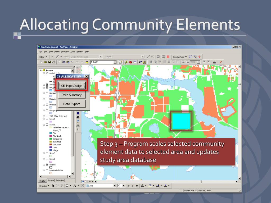Image resolution: width=271 pixels, height=203 pixels.
Task: Open ArcCatalog icon in toolbar
Action: coord(126,62)
